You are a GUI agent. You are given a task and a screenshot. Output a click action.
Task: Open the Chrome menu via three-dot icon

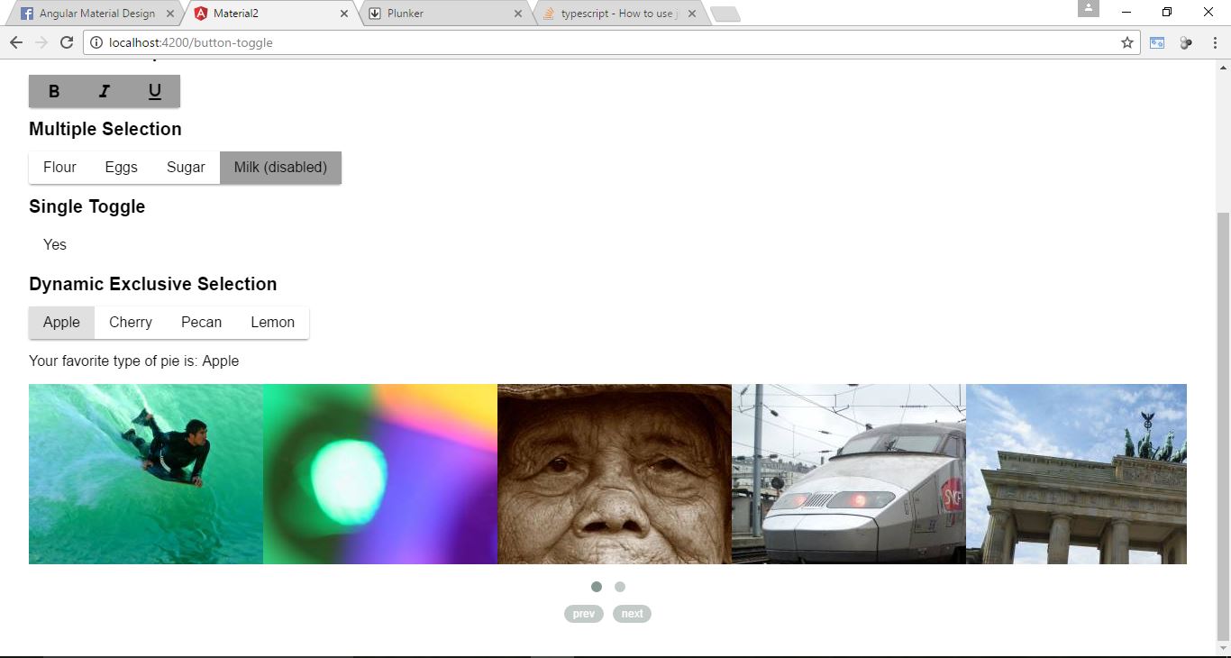(x=1214, y=42)
